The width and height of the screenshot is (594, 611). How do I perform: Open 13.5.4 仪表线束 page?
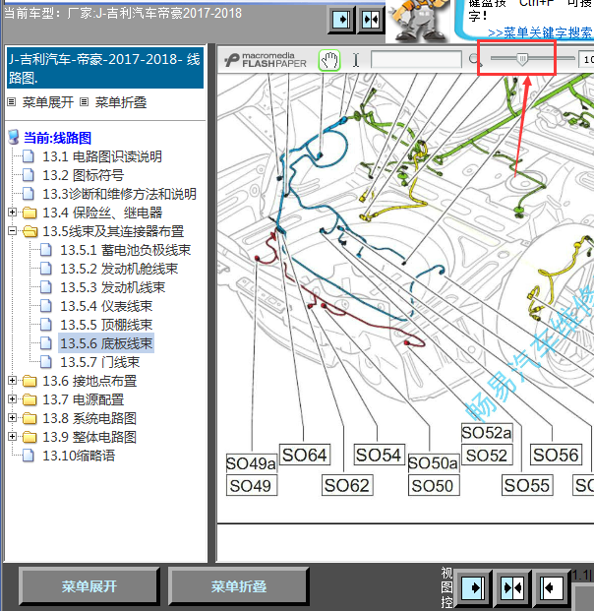106,306
